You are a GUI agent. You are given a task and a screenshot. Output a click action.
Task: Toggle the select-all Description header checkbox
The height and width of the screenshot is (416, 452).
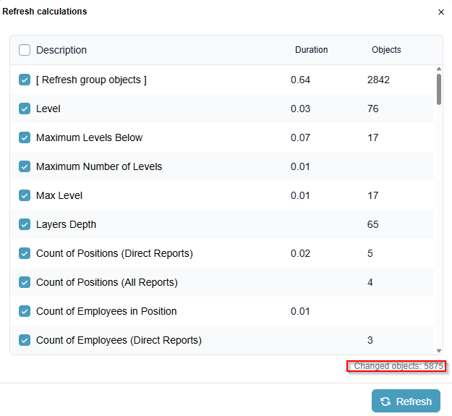click(x=25, y=50)
